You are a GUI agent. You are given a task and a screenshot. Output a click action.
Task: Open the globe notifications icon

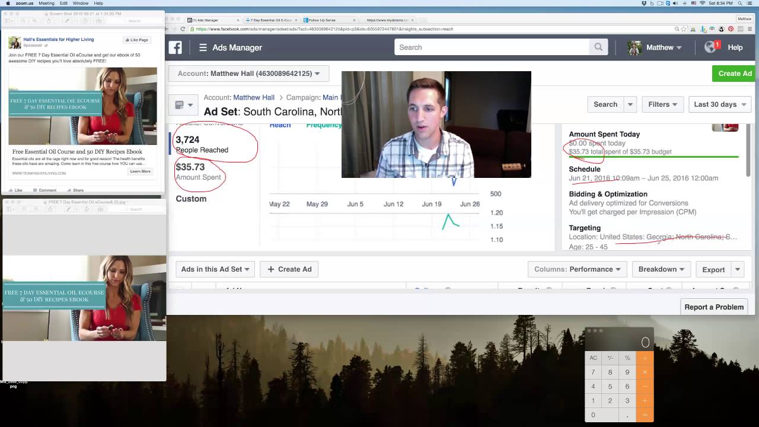711,47
